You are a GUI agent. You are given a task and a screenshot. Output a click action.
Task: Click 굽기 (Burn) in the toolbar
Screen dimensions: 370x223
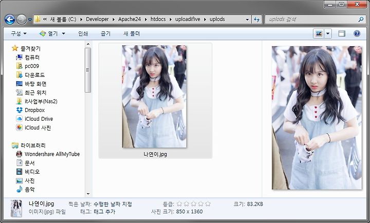pos(105,33)
